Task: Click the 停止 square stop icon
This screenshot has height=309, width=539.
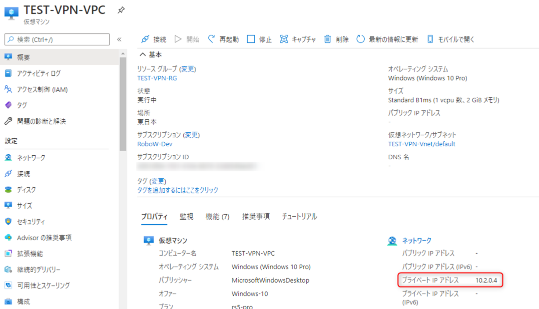Action: coord(251,39)
